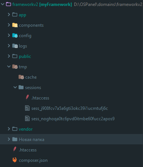
Task: Collapse the sessions folder arrow
Action: pos(15,87)
